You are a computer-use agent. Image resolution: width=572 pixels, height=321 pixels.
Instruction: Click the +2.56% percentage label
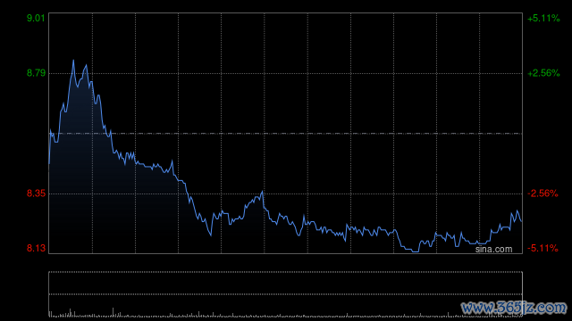(543, 73)
